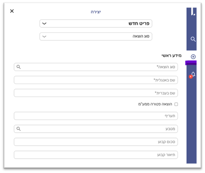Screen dimensions: 205x173
Task: Click the search icon in the sidebar
Action: pyautogui.click(x=193, y=39)
